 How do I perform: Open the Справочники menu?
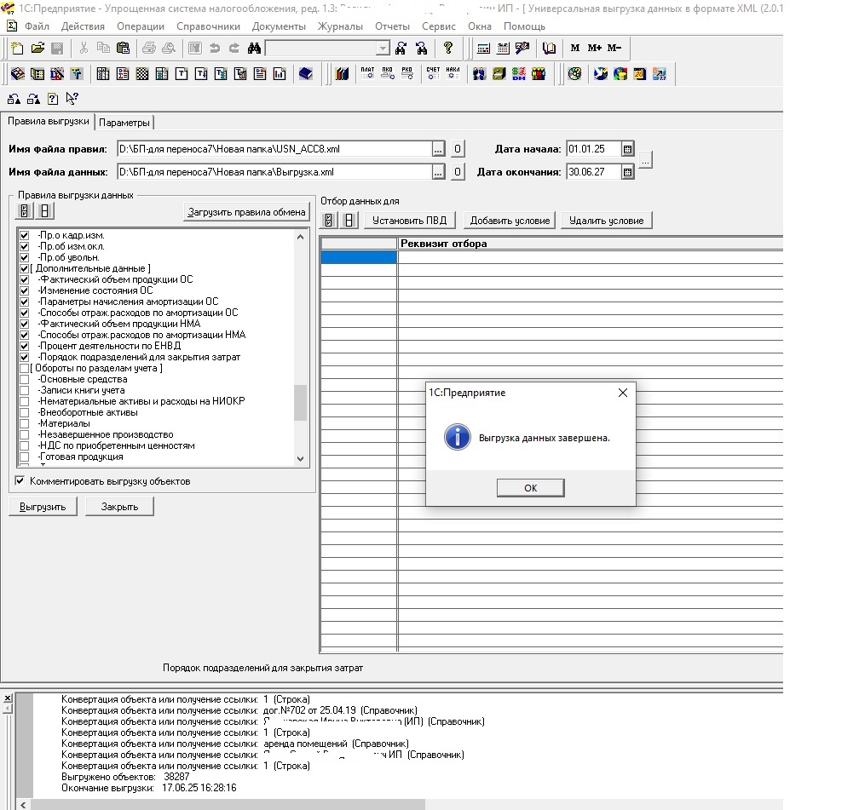(208, 26)
